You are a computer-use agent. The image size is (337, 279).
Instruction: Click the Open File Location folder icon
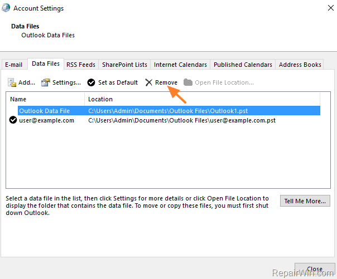click(x=188, y=82)
